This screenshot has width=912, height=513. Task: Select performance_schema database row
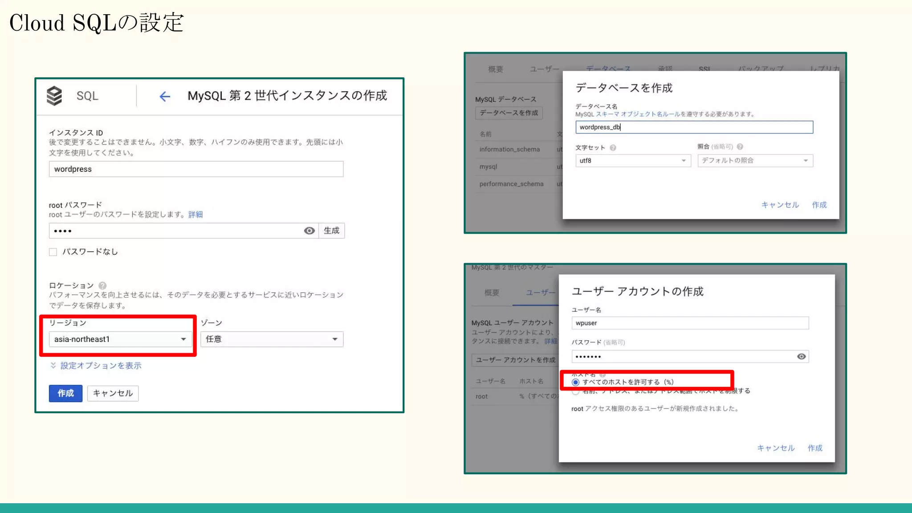point(519,184)
